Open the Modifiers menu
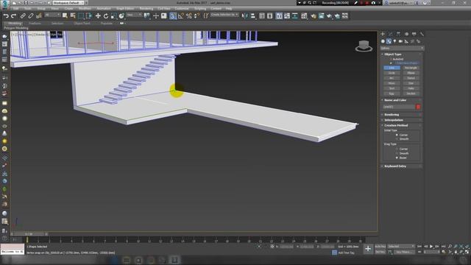Viewport: 471px width, 265px height. [x=85, y=9]
